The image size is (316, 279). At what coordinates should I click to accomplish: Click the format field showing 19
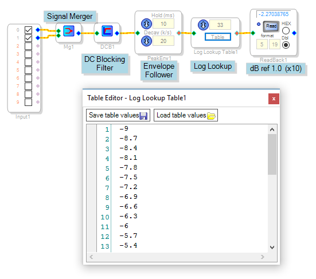tap(275, 44)
